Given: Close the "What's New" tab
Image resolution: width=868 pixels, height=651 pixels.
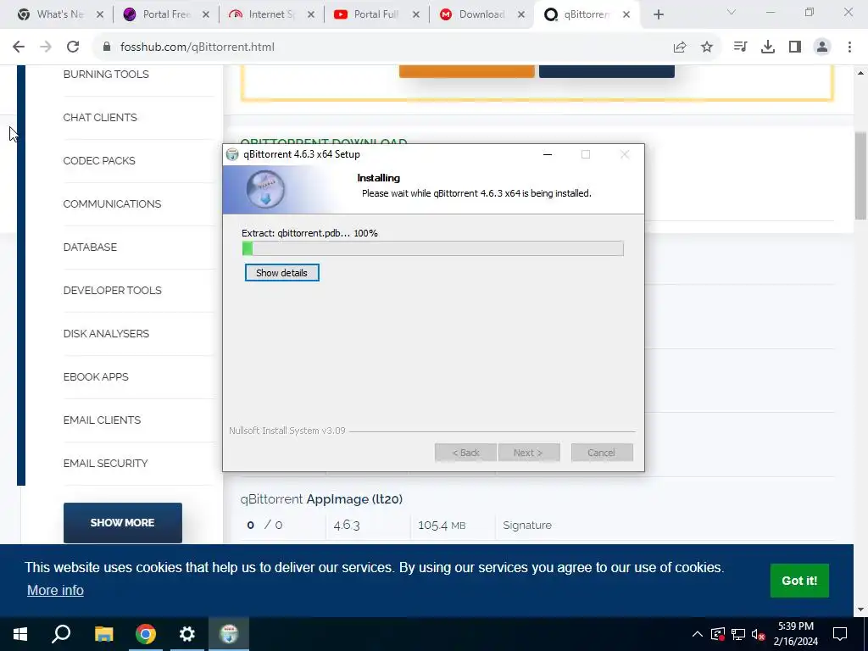Looking at the screenshot, I should pyautogui.click(x=100, y=14).
